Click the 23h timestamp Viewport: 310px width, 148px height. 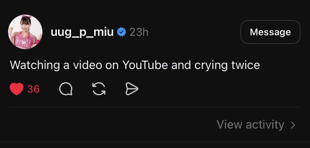[139, 32]
